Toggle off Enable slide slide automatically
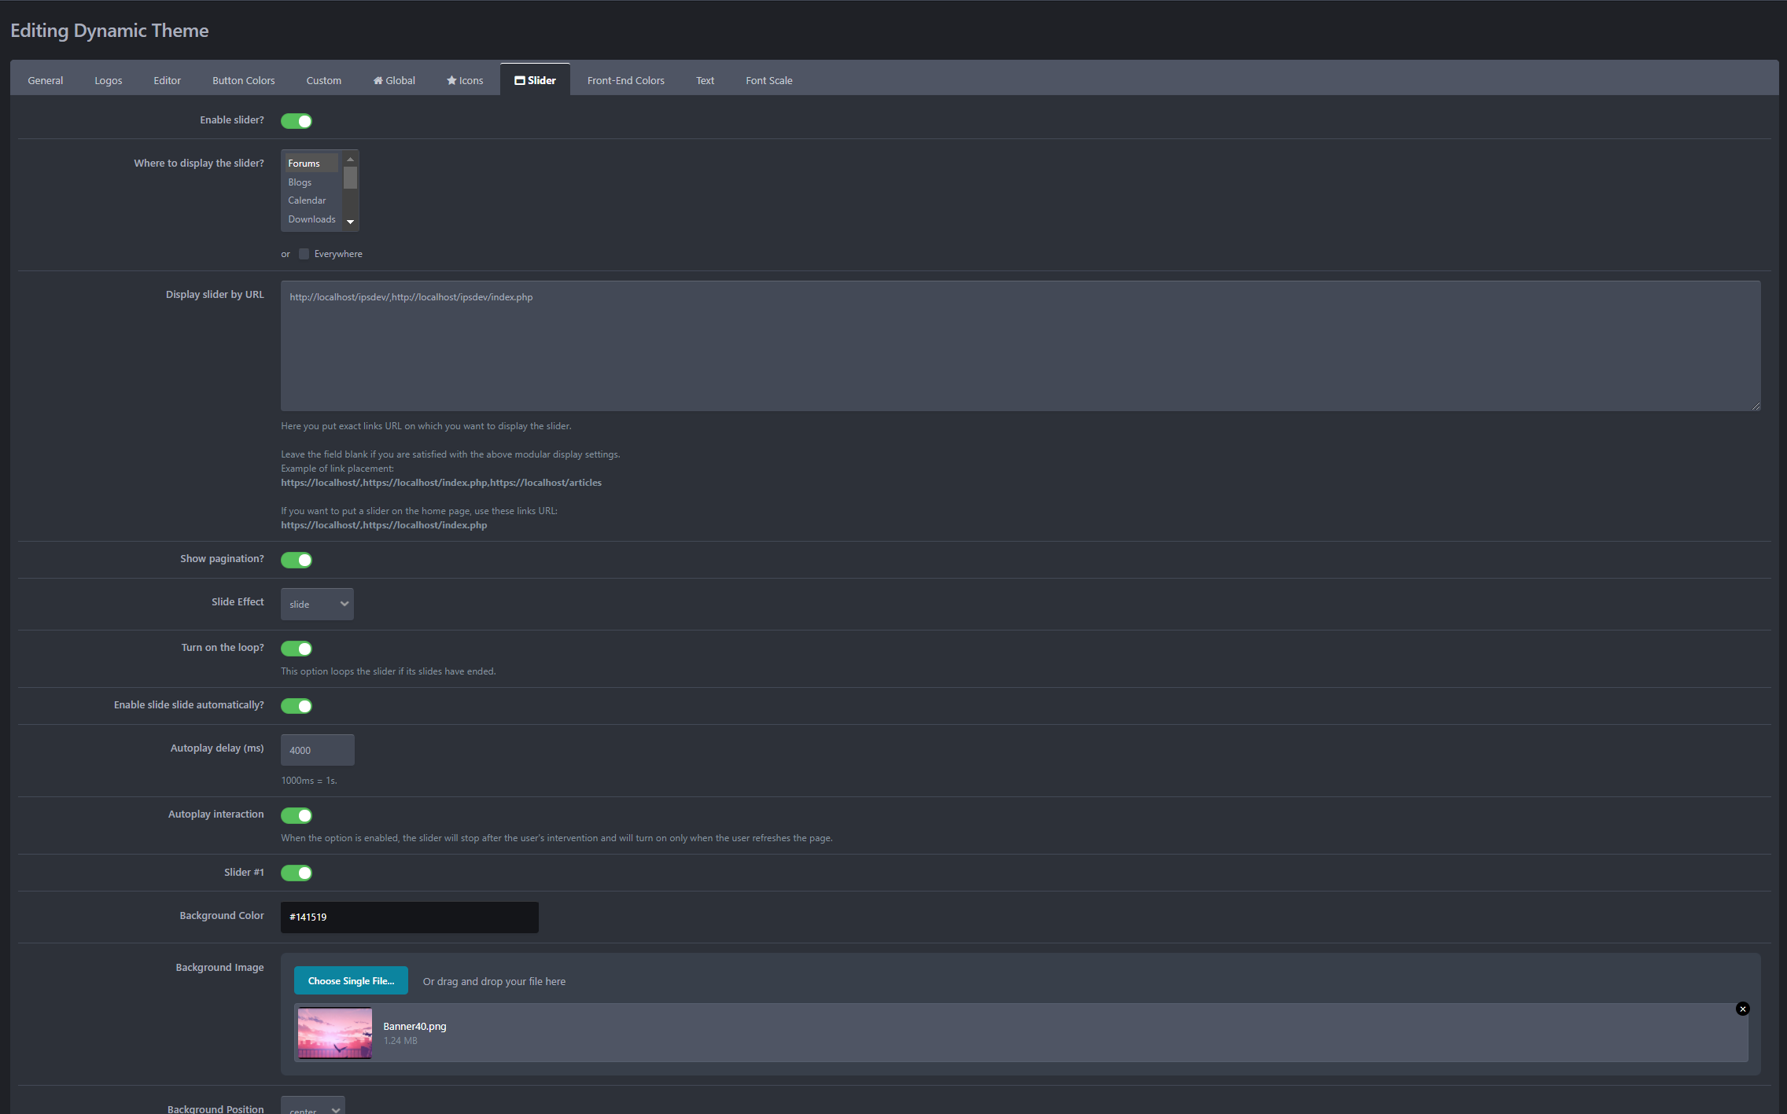 [x=296, y=705]
